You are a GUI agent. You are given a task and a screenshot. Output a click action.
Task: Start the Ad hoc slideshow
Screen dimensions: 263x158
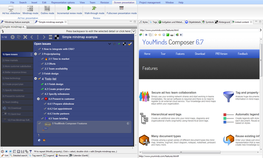coord(11,10)
